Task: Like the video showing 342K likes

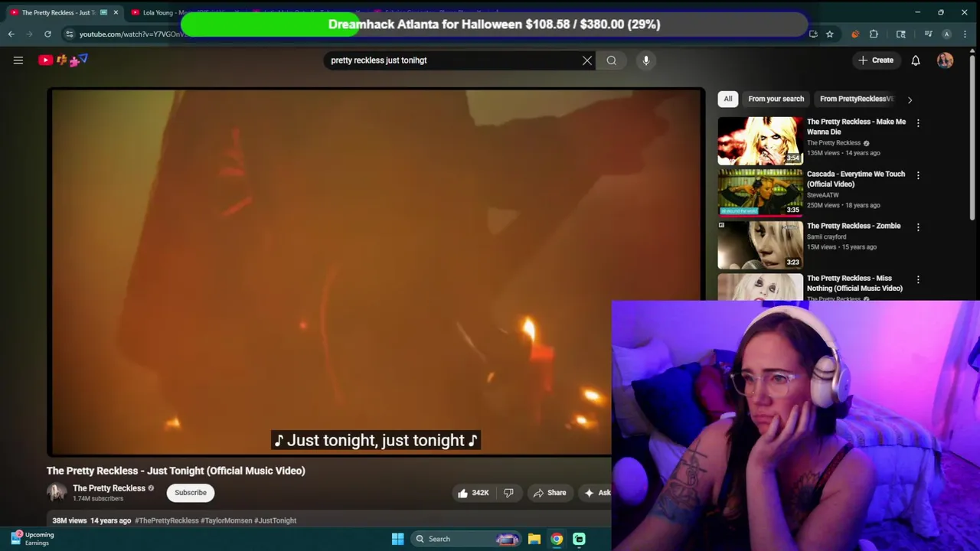Action: (x=472, y=493)
